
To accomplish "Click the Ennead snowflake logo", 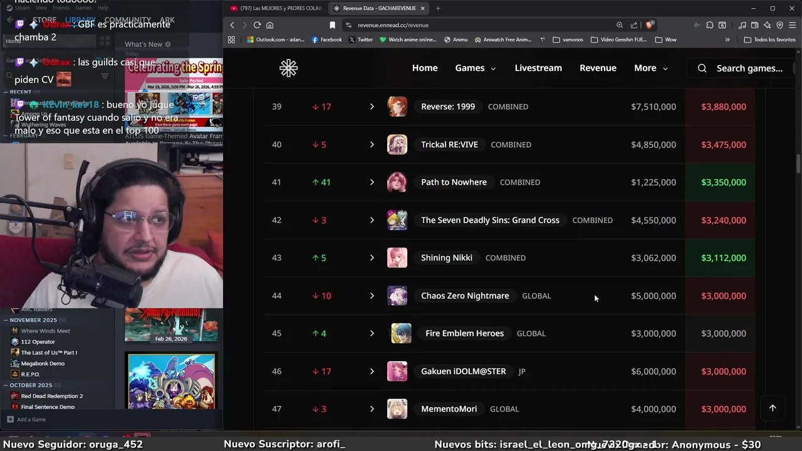I will pos(288,68).
